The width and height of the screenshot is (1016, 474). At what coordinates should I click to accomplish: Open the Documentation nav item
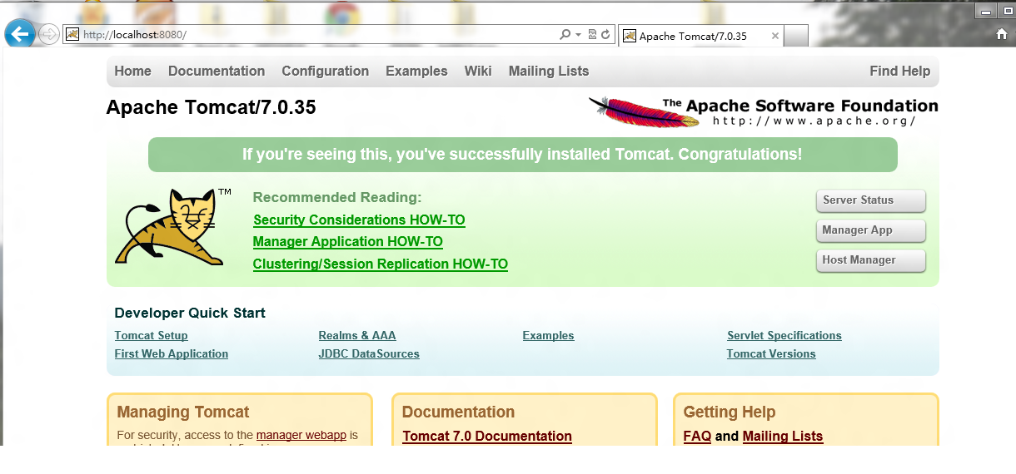[217, 72]
